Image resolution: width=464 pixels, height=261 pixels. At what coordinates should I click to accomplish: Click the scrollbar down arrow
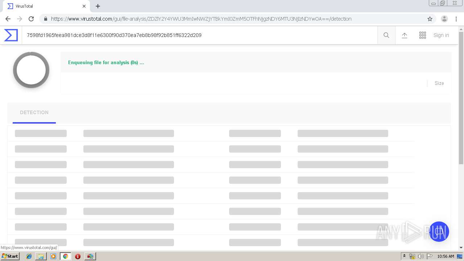pyautogui.click(x=461, y=248)
